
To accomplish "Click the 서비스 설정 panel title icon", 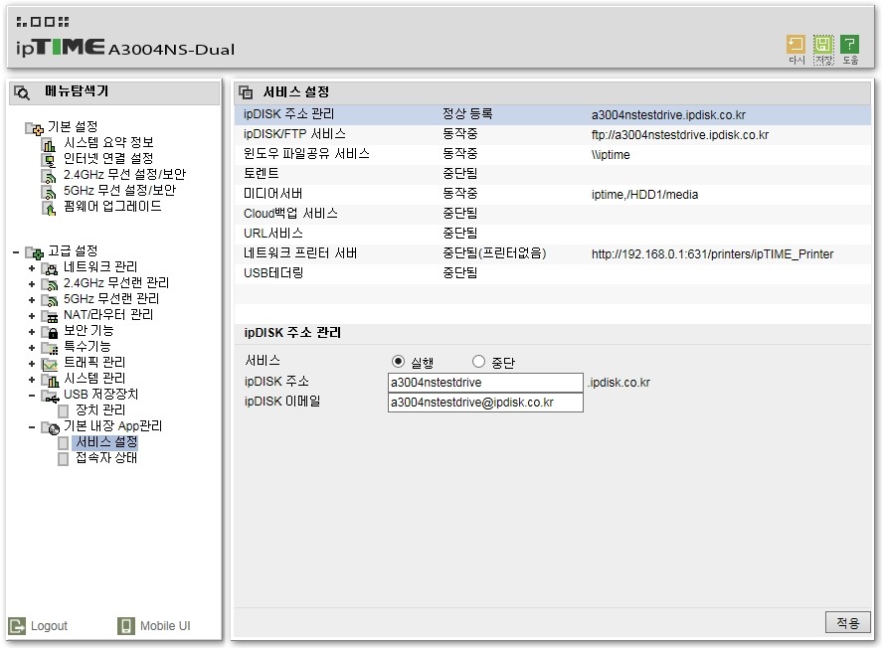I will tap(246, 92).
